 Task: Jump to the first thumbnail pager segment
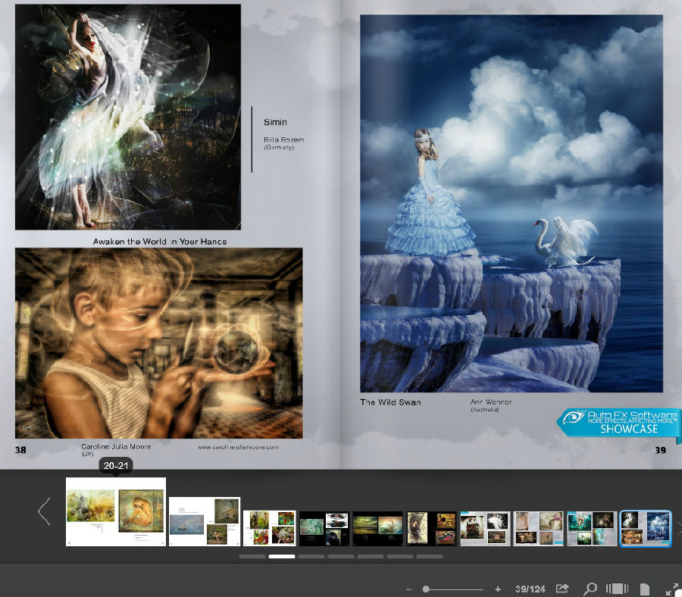click(252, 557)
